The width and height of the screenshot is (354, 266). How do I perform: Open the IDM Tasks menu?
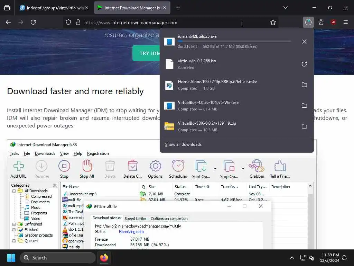[14, 153]
